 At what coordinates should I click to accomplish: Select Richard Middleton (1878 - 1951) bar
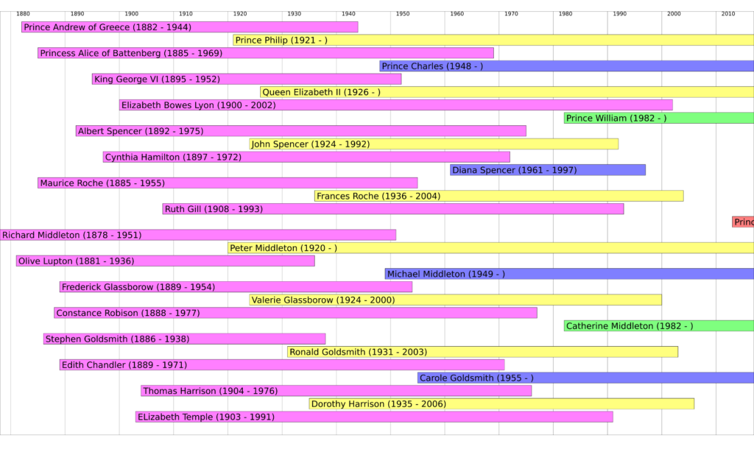198,235
